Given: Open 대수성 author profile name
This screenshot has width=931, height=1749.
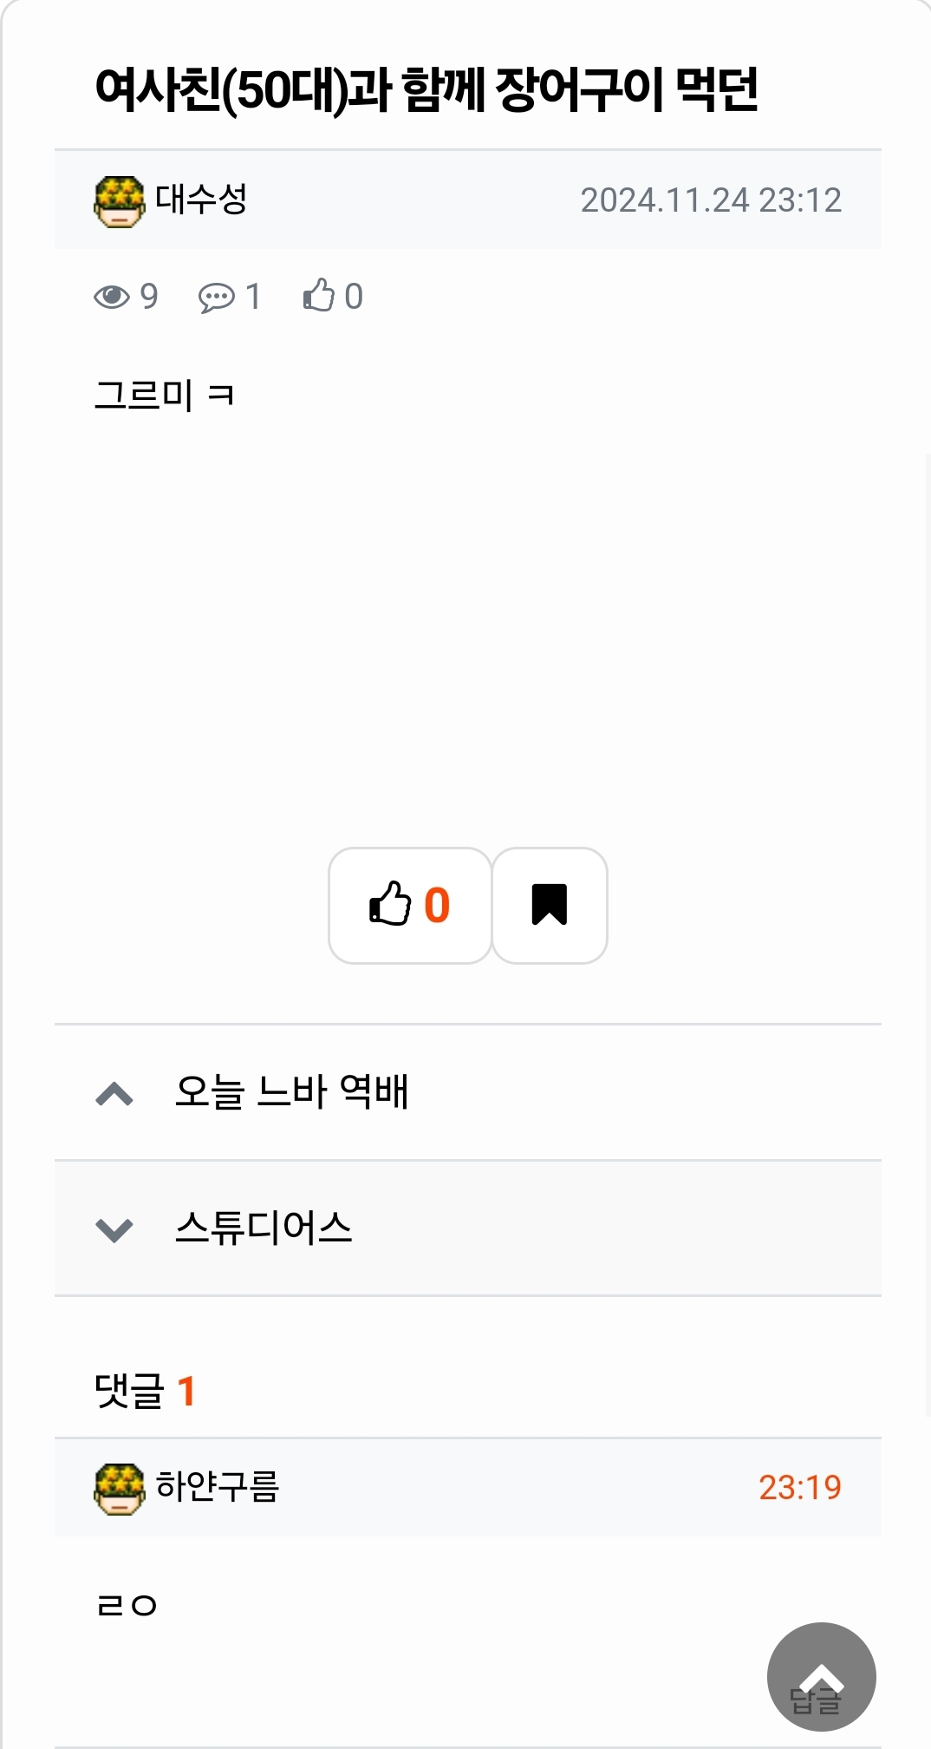Looking at the screenshot, I should pos(201,200).
